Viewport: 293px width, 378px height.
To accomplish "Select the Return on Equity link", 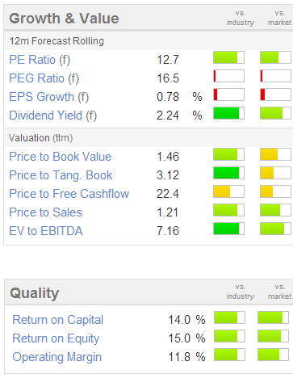I will (56, 338).
